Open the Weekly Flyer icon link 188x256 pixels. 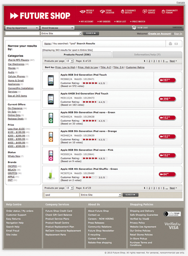click(87, 12)
